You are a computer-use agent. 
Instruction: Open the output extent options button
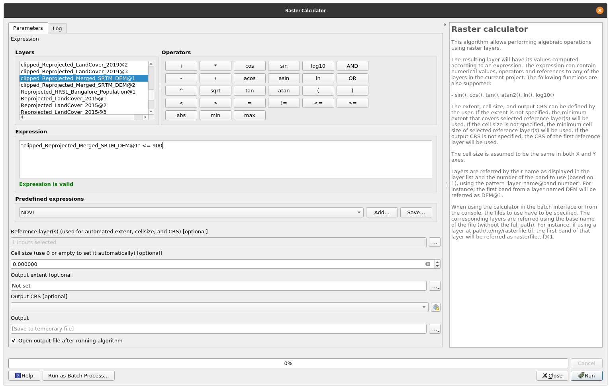coord(435,286)
